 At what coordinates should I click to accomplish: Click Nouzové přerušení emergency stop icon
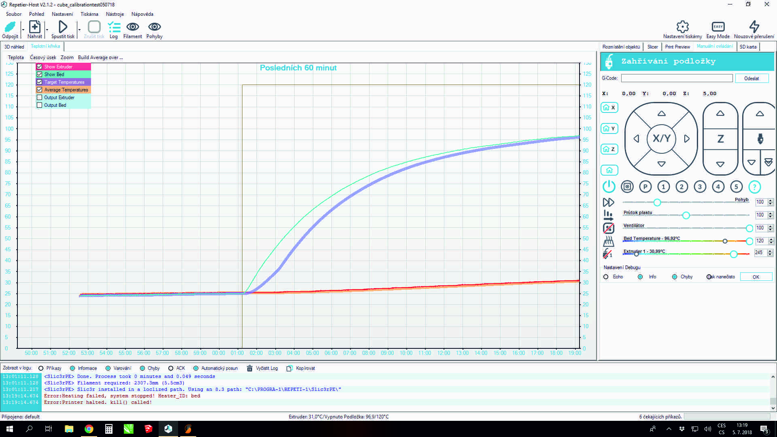pos(754,27)
